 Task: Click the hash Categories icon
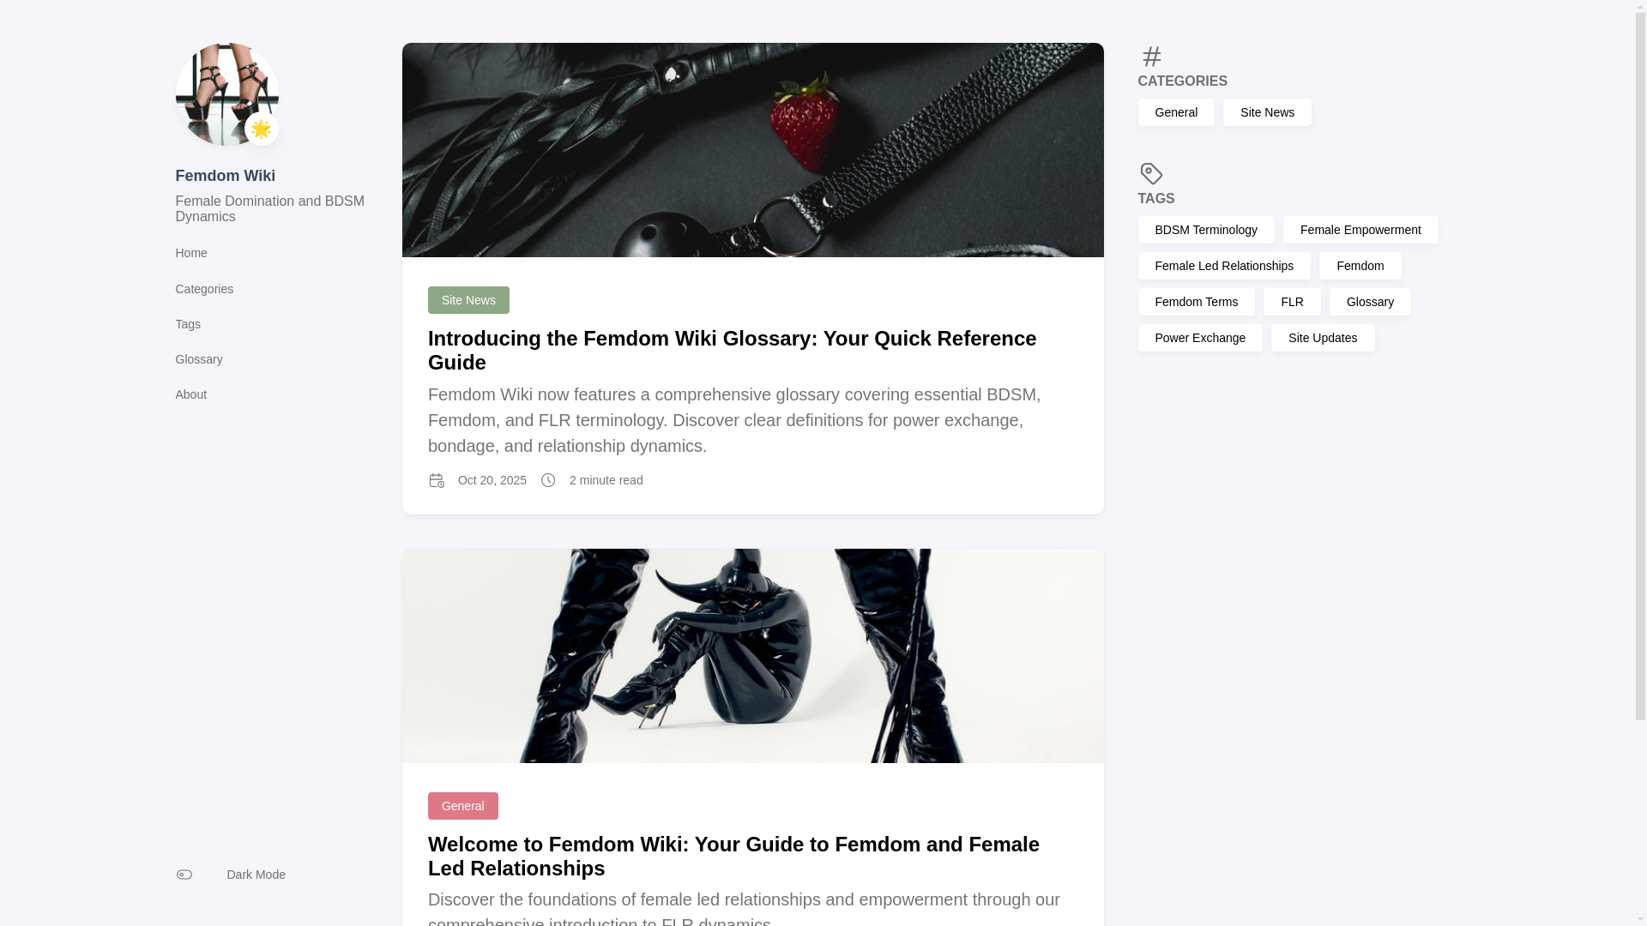click(x=1151, y=57)
